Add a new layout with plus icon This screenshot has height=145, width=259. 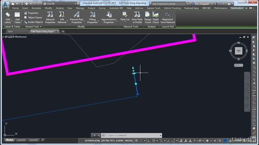click(42, 140)
